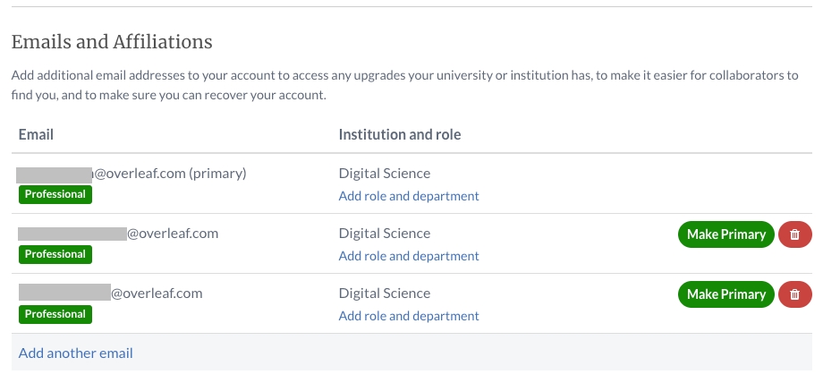
Task: Click Add role and department in second row
Action: 409,256
